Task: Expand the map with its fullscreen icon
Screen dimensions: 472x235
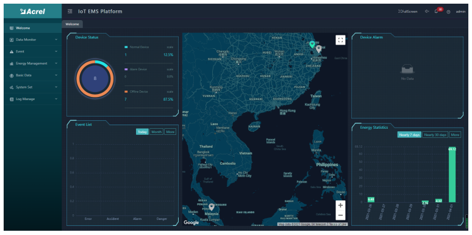Action: [340, 40]
